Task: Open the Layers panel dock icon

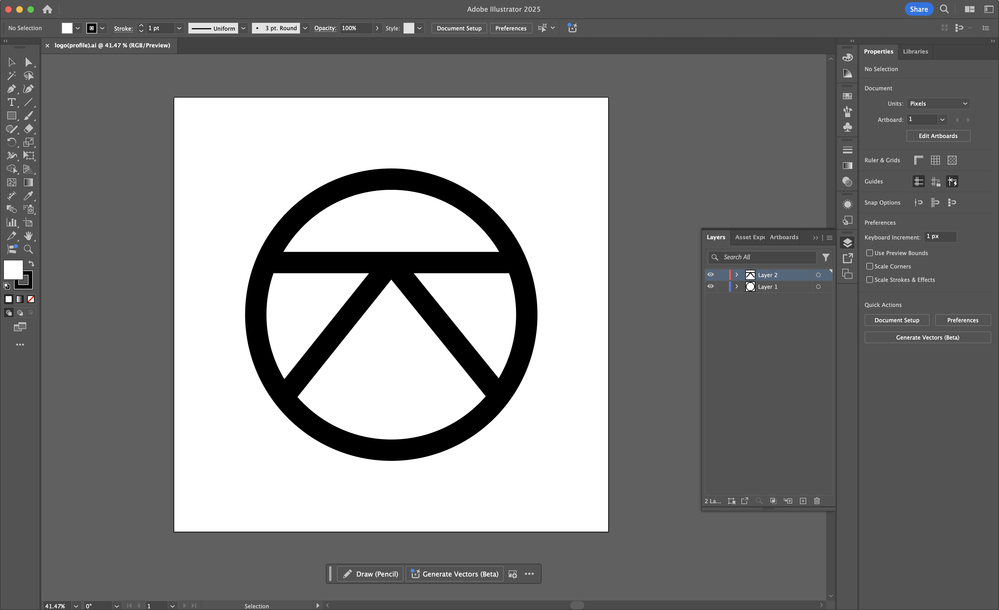Action: 847,243
